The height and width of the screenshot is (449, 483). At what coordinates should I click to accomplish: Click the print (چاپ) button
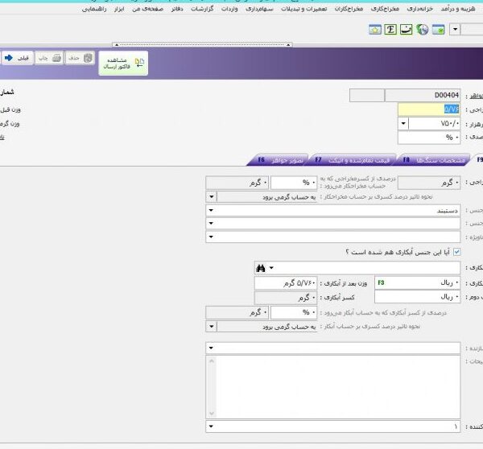(x=51, y=59)
